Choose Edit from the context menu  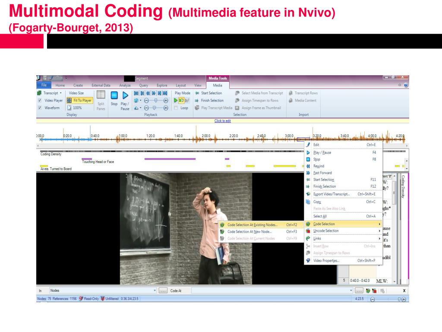343,145
